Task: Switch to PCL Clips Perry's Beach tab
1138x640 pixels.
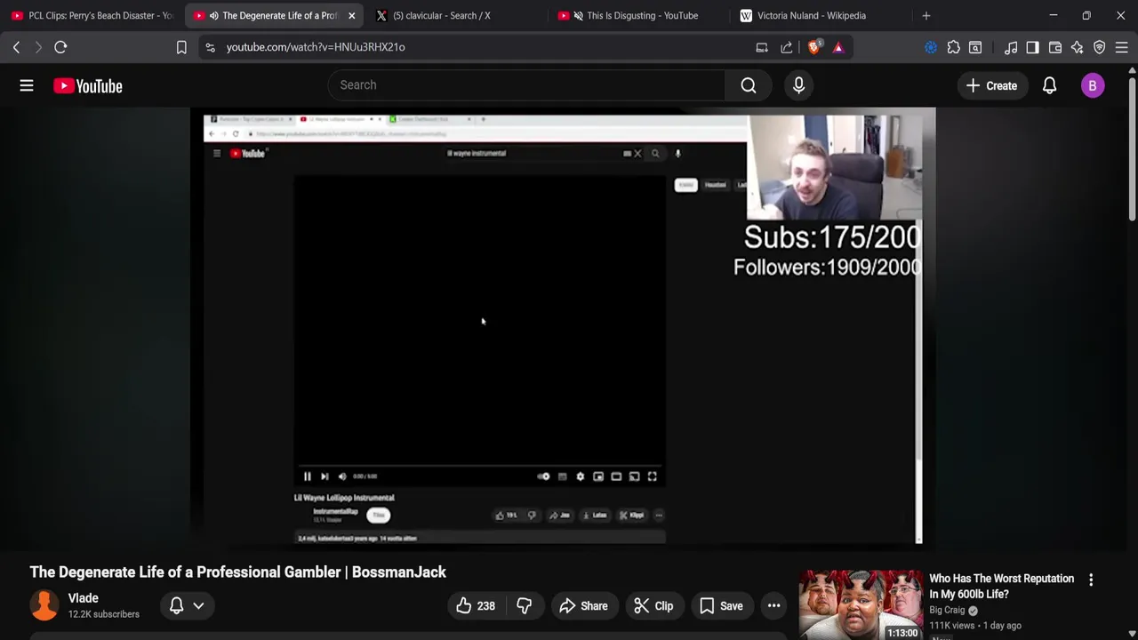Action: 92,15
